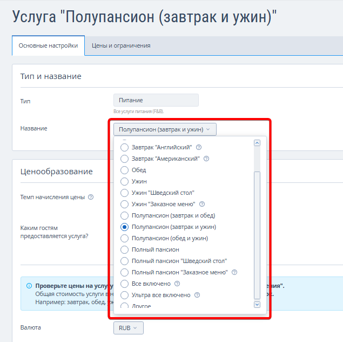Select the Обед radio option
The width and height of the screenshot is (343, 342).
coord(125,170)
